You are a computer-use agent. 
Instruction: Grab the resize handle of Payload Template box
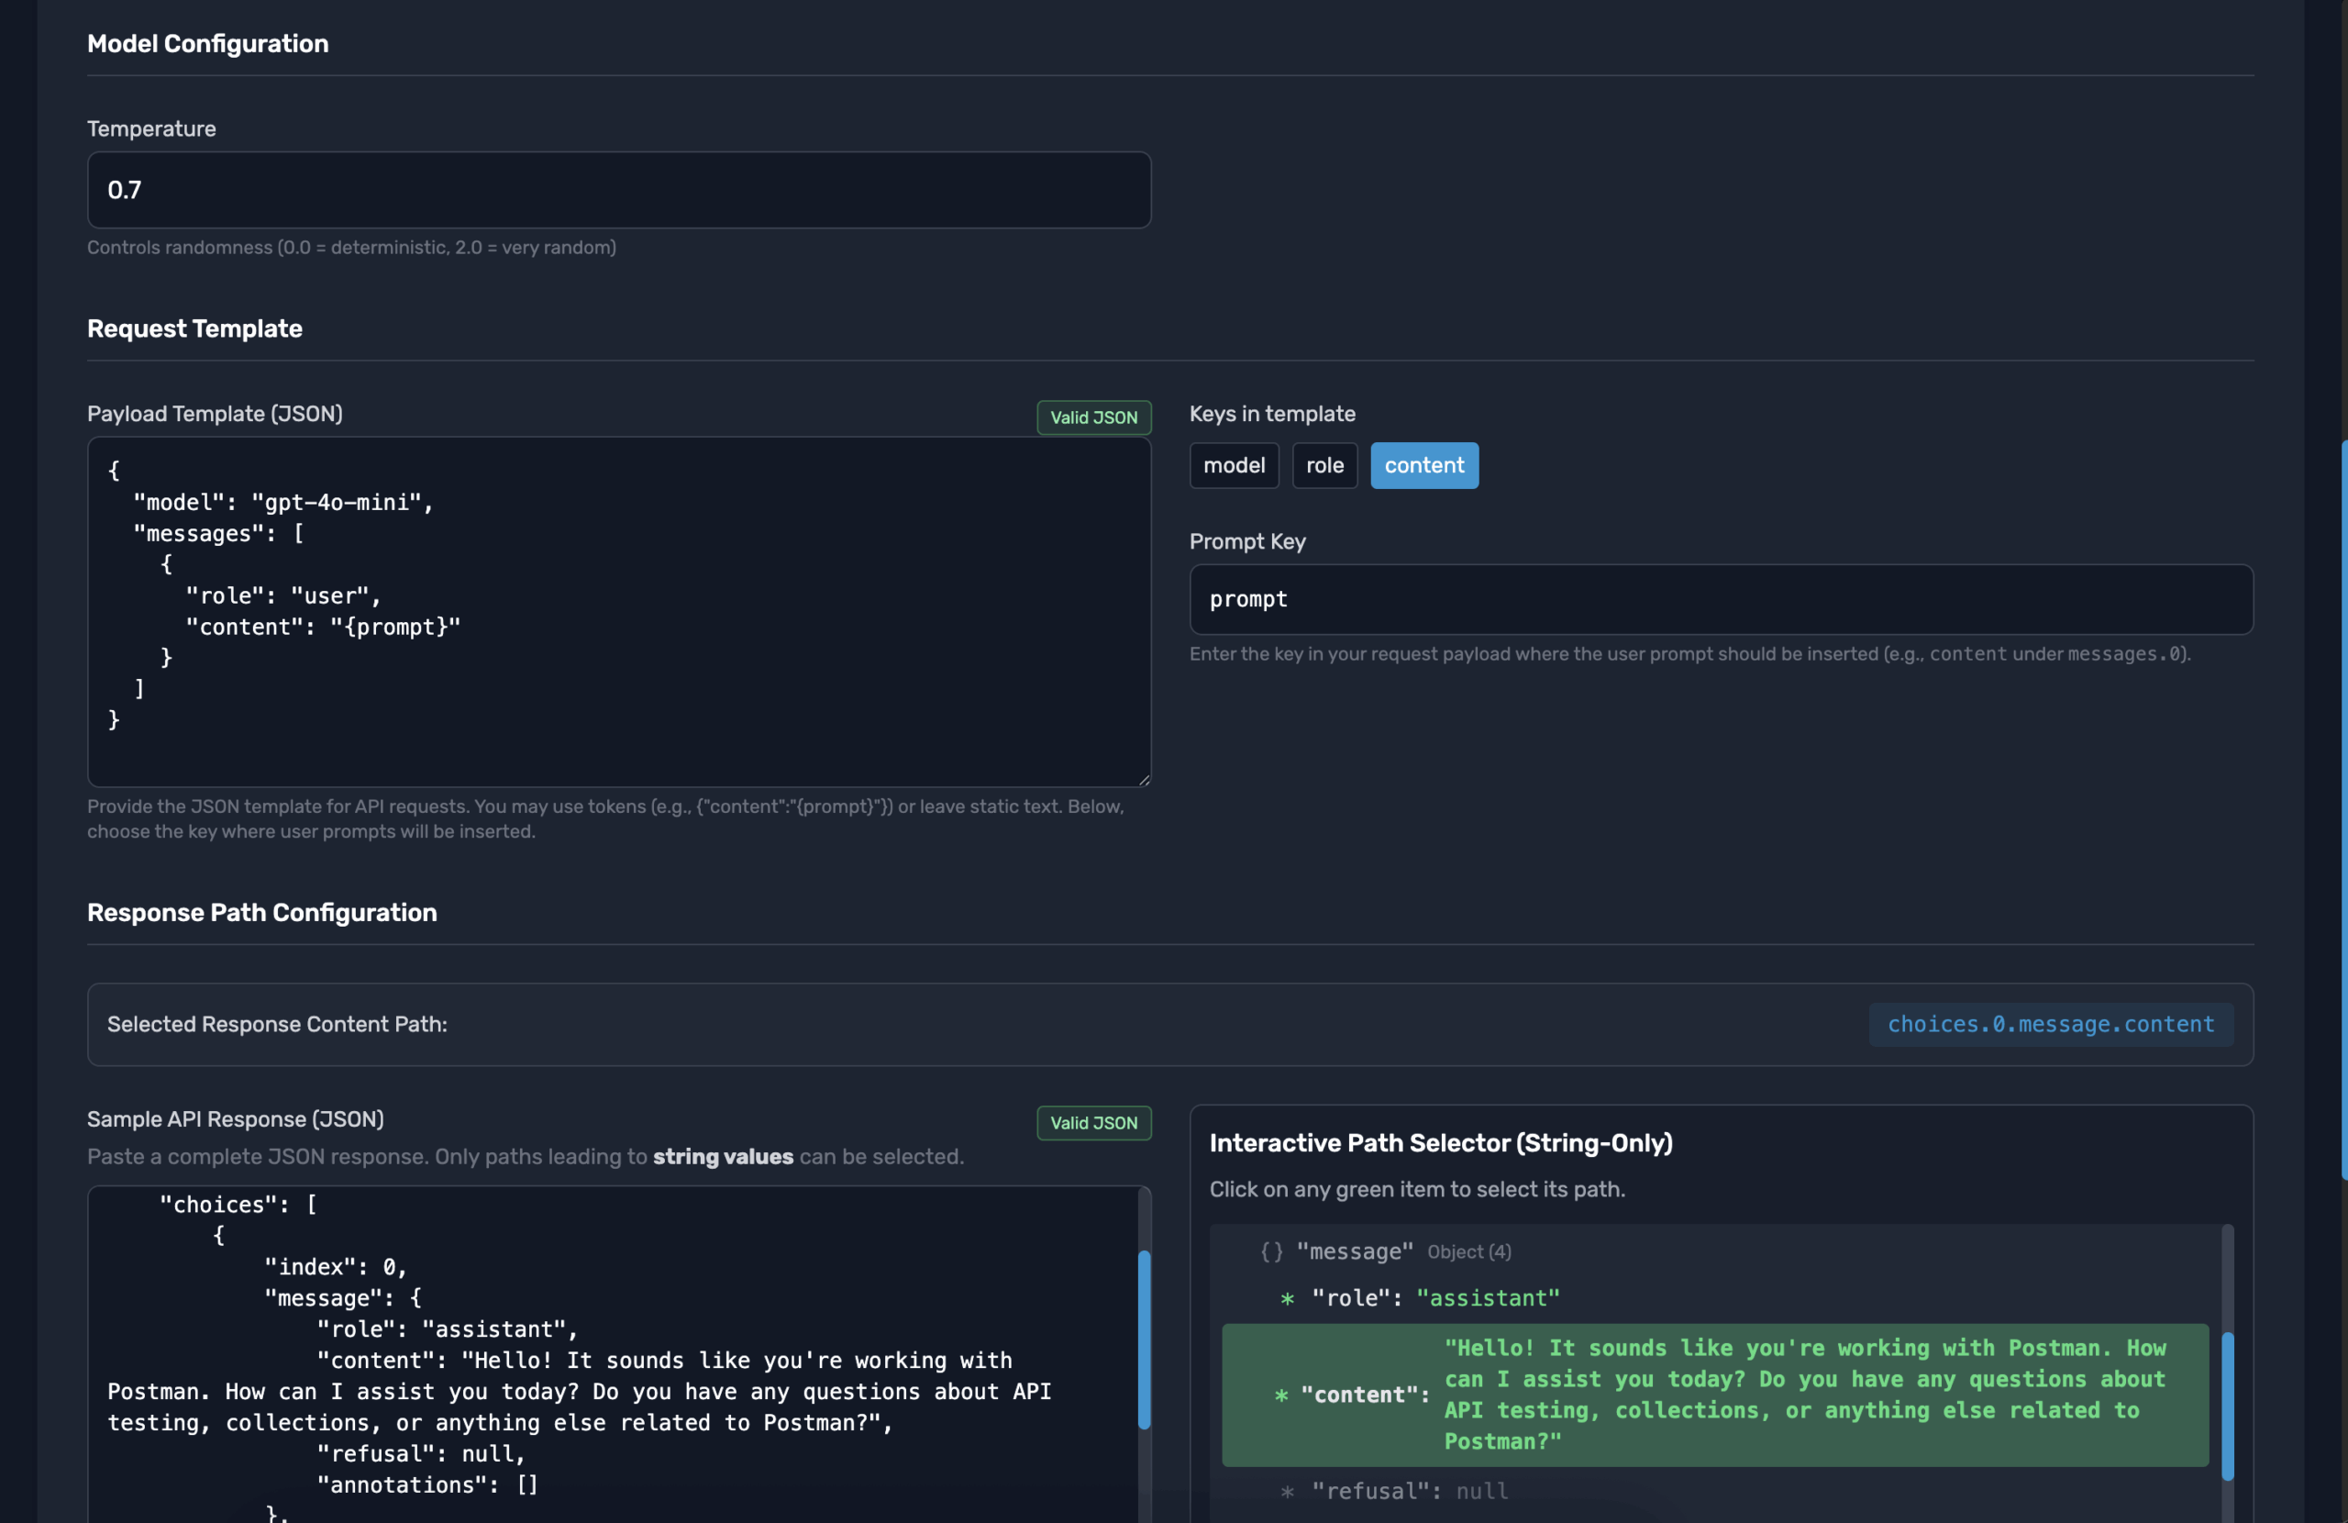1144,779
